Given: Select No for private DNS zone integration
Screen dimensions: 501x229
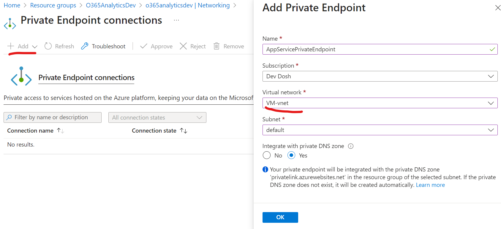Looking at the screenshot, I should click(267, 155).
